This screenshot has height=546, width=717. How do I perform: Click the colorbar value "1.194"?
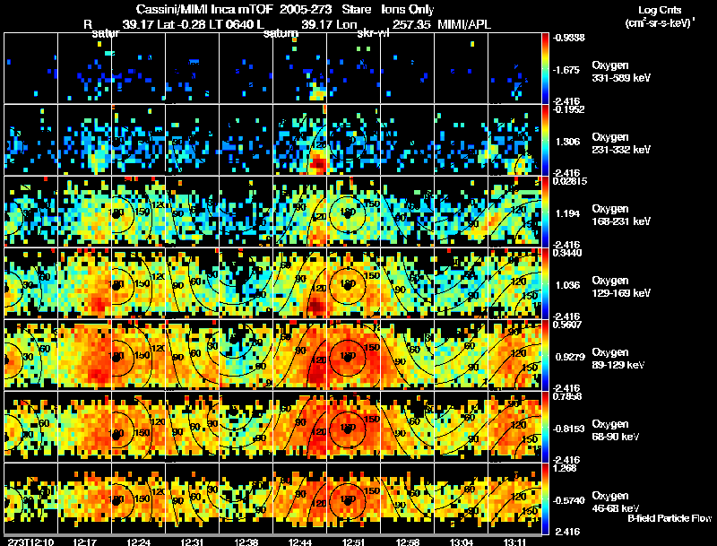568,213
